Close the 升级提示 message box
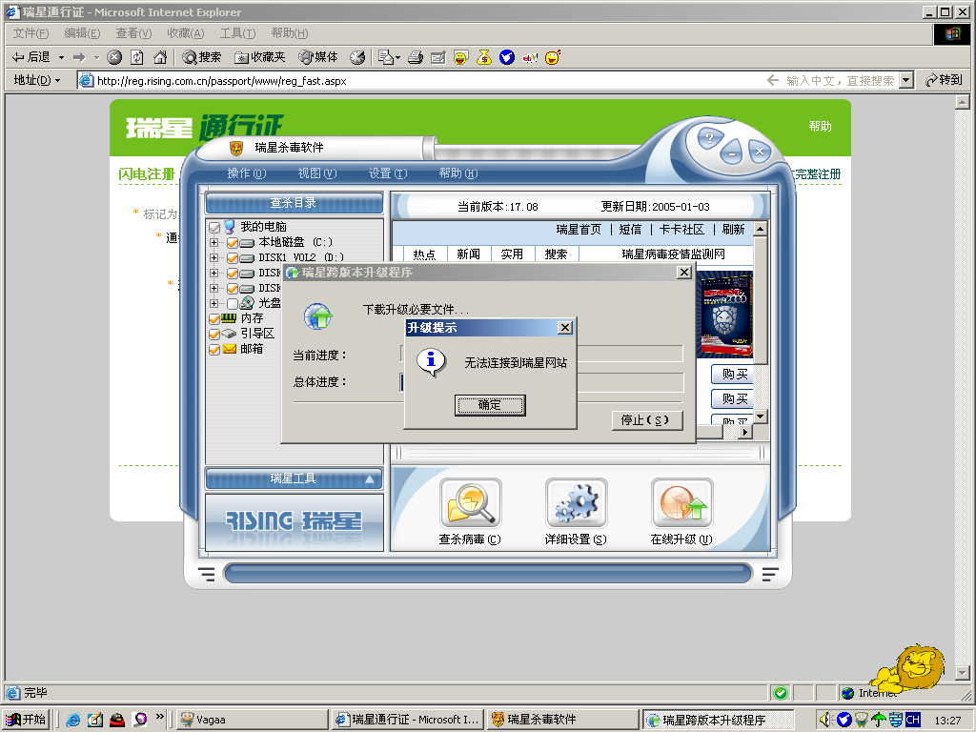 coord(564,328)
